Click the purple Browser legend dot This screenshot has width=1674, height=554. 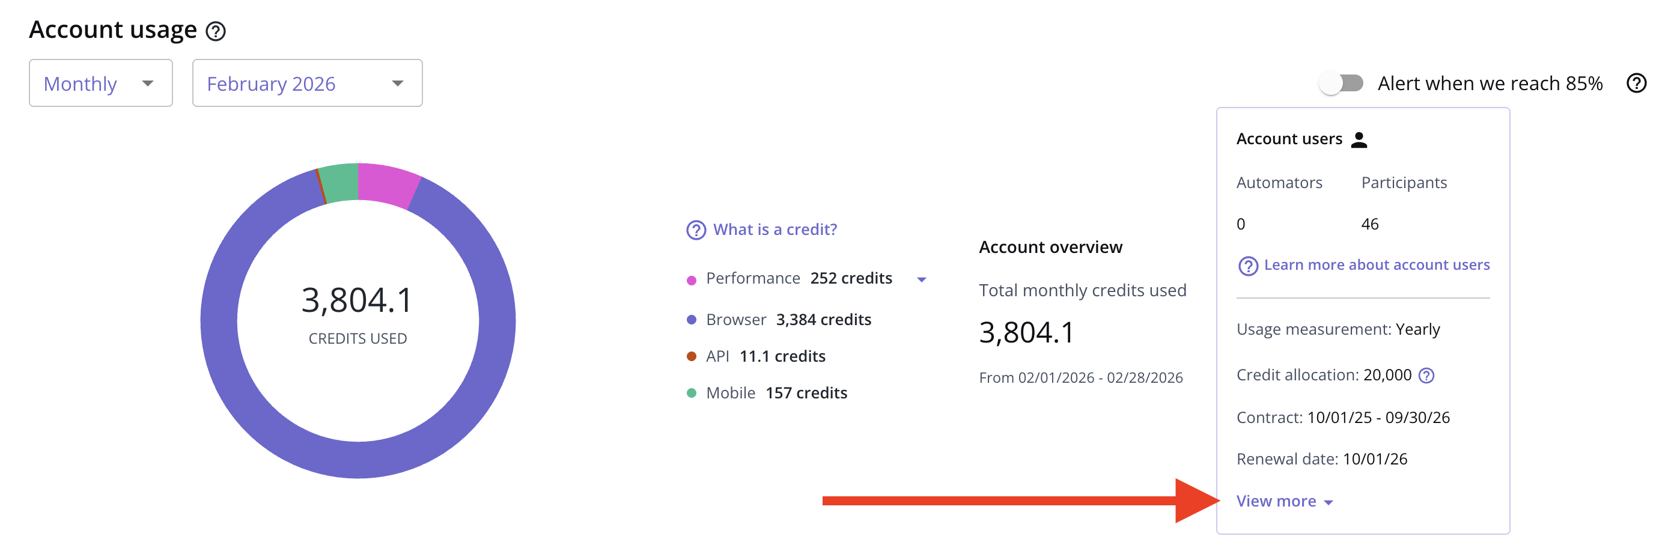(692, 320)
